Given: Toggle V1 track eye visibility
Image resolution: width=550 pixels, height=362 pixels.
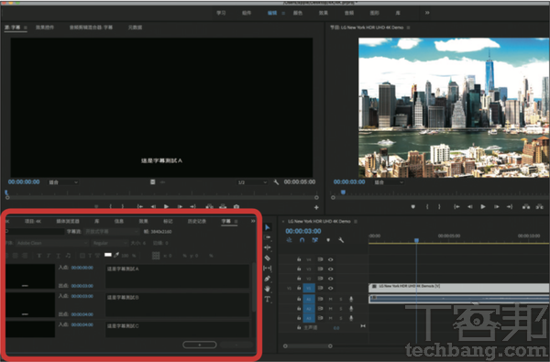Looking at the screenshot, I should (330, 288).
